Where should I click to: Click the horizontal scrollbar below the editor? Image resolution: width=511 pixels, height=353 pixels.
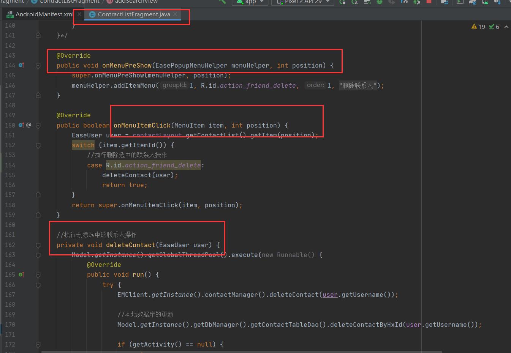241,351
